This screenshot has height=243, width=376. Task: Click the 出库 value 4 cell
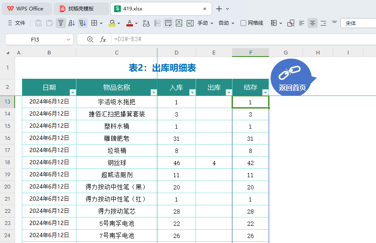point(214,163)
